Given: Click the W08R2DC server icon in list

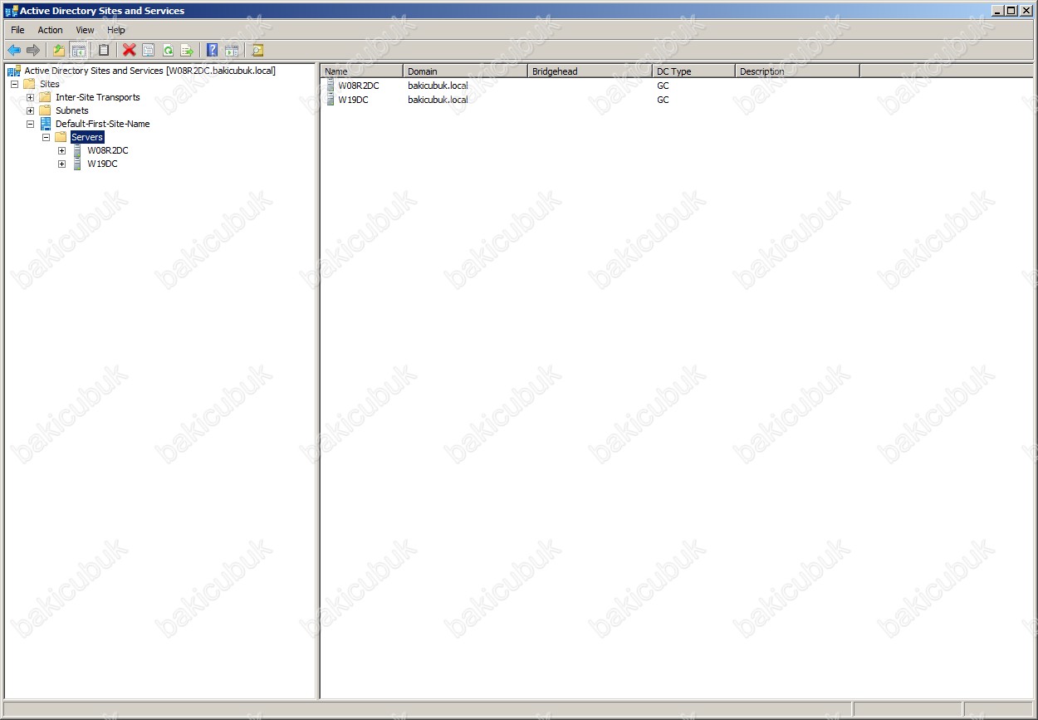Looking at the screenshot, I should pos(330,86).
